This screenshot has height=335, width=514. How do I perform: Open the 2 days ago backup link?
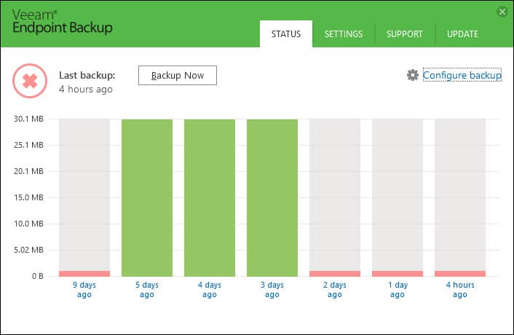tap(335, 289)
